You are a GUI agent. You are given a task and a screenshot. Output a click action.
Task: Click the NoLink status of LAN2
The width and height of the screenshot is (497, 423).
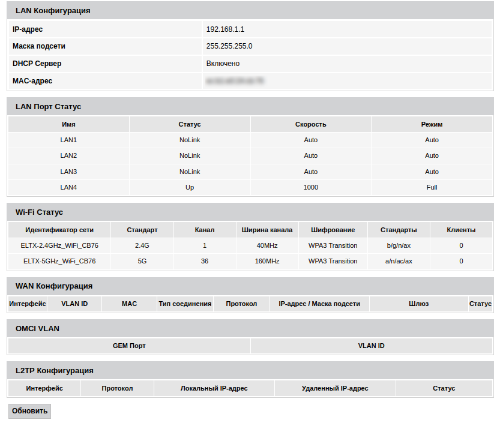click(x=190, y=155)
